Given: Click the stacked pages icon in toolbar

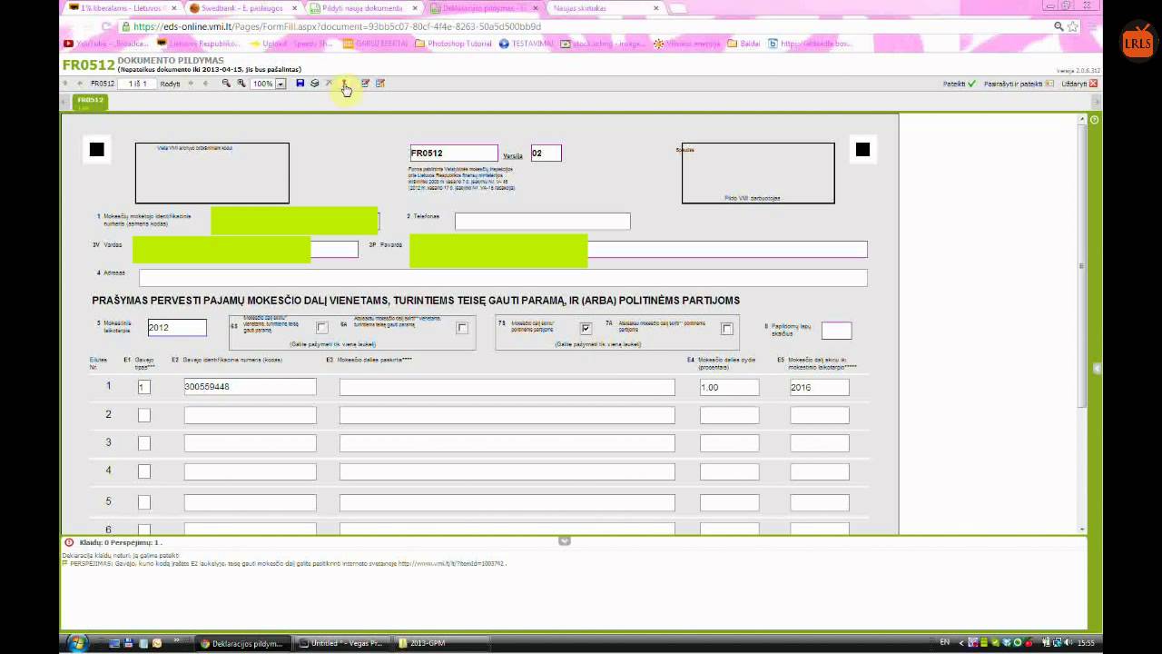Looking at the screenshot, I should (315, 84).
